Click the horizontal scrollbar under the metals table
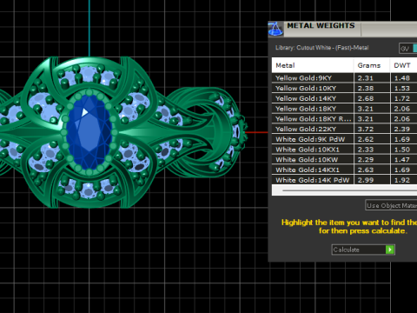417x313 pixels. 344,190
